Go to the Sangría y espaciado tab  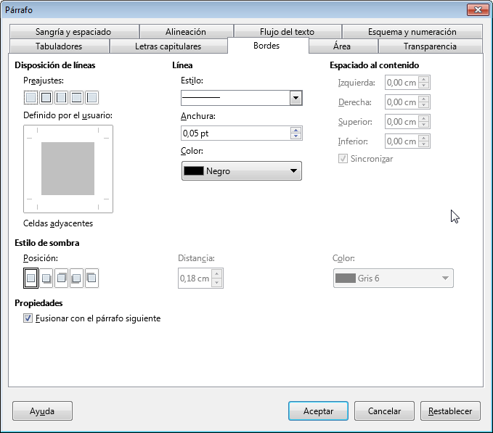tap(73, 32)
